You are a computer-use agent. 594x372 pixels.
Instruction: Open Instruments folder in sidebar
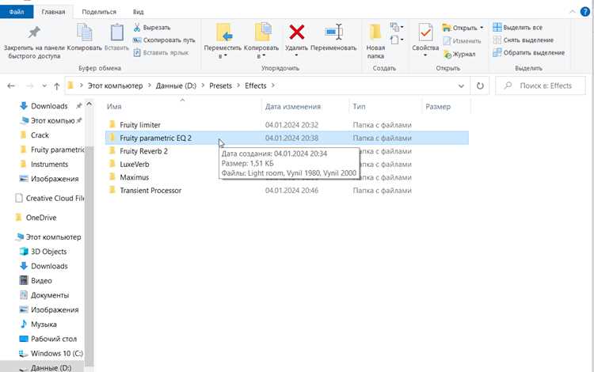coord(49,165)
